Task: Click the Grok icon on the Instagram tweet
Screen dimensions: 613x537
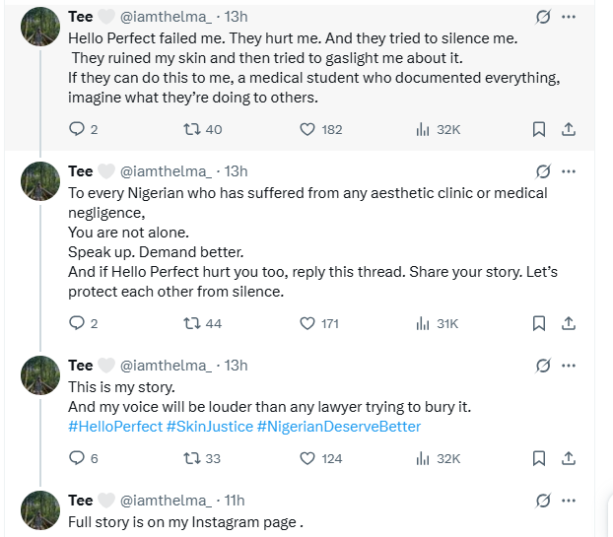Action: coord(541,501)
